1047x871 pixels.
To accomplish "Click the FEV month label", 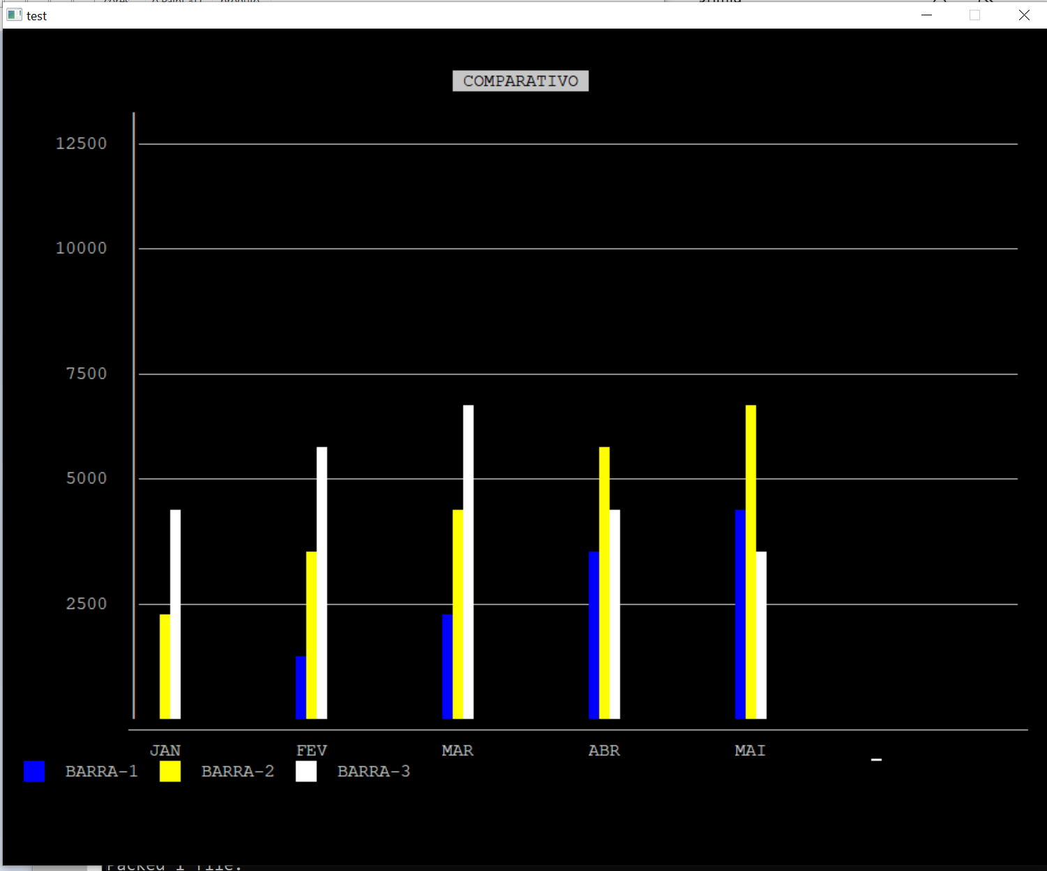I will 312,750.
